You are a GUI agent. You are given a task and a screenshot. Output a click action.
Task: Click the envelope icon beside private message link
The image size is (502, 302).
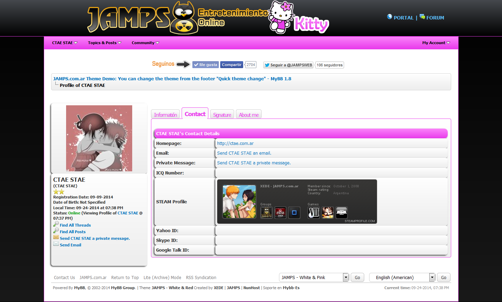click(x=56, y=237)
